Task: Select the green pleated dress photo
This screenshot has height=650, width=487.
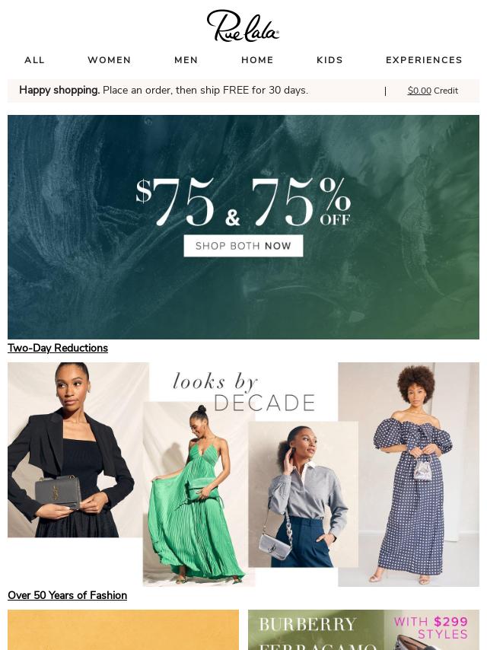Action: click(196, 493)
